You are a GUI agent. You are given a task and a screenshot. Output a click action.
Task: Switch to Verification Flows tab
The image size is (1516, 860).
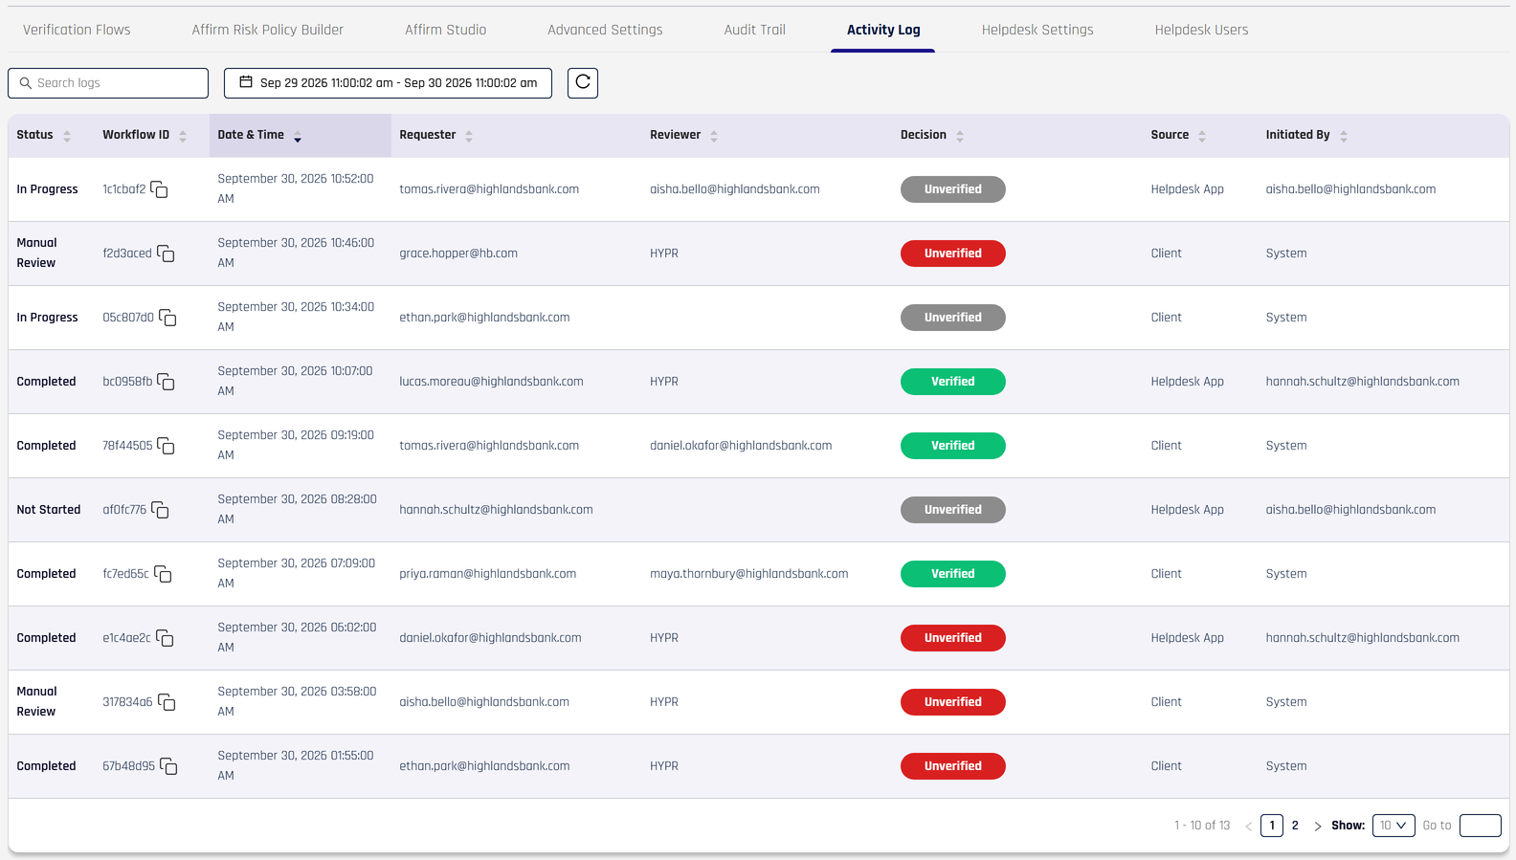tap(77, 30)
